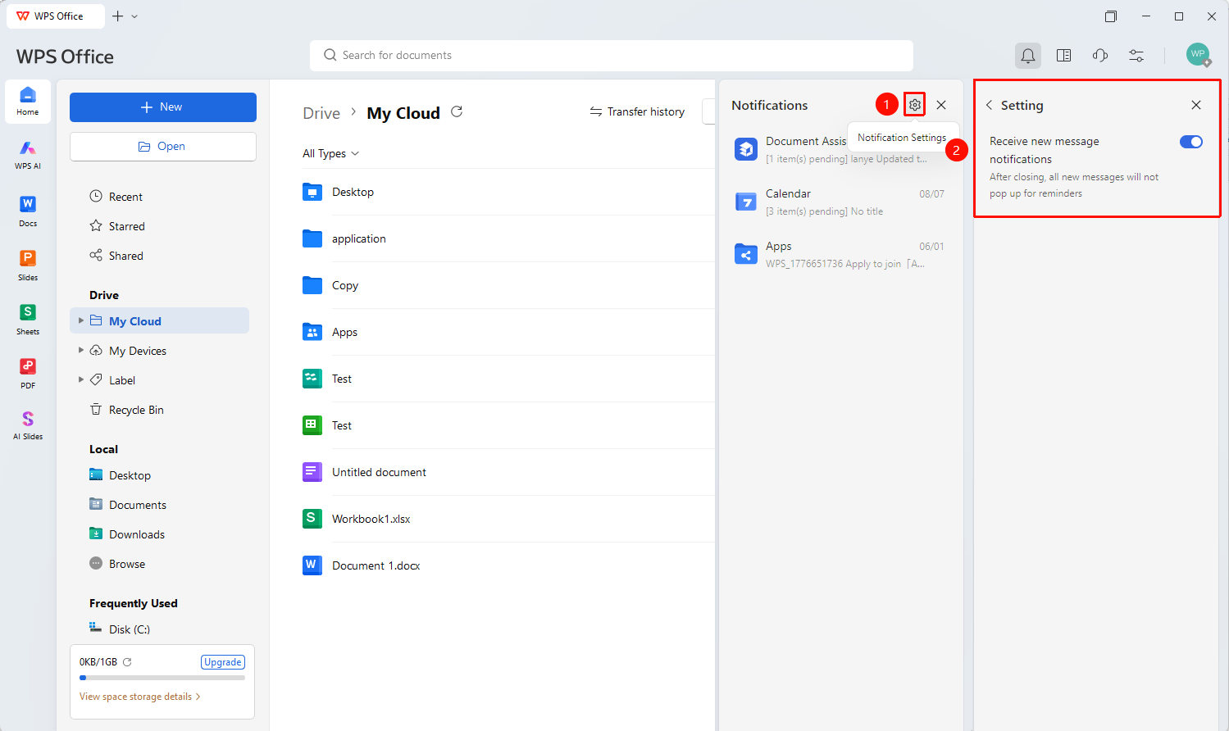This screenshot has height=731, width=1229.
Task: Open Workbook1.xlsx file
Action: coord(371,519)
